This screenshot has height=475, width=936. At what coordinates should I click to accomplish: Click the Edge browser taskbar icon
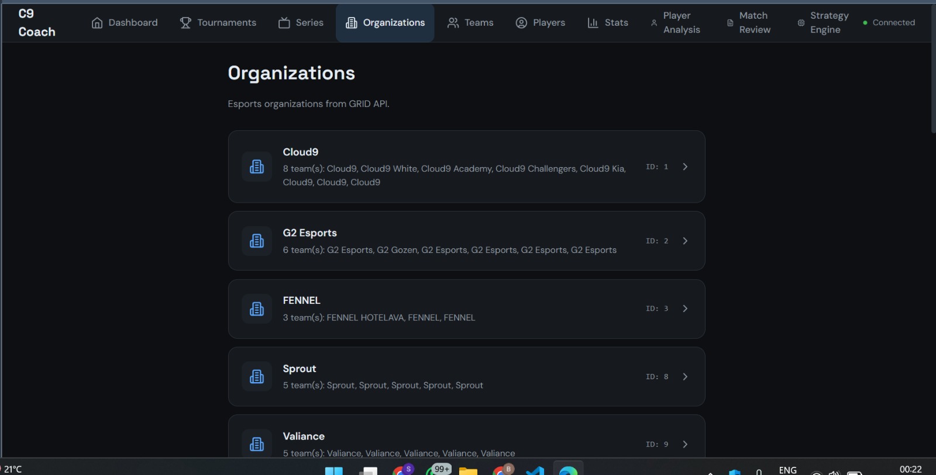pos(568,470)
